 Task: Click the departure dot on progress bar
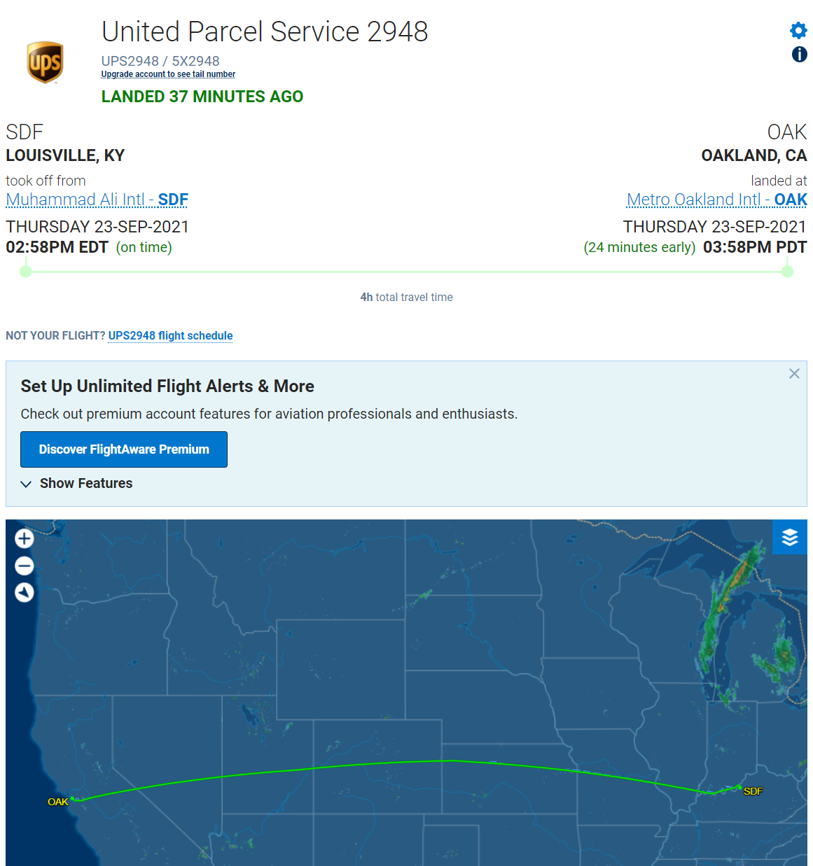coord(26,272)
